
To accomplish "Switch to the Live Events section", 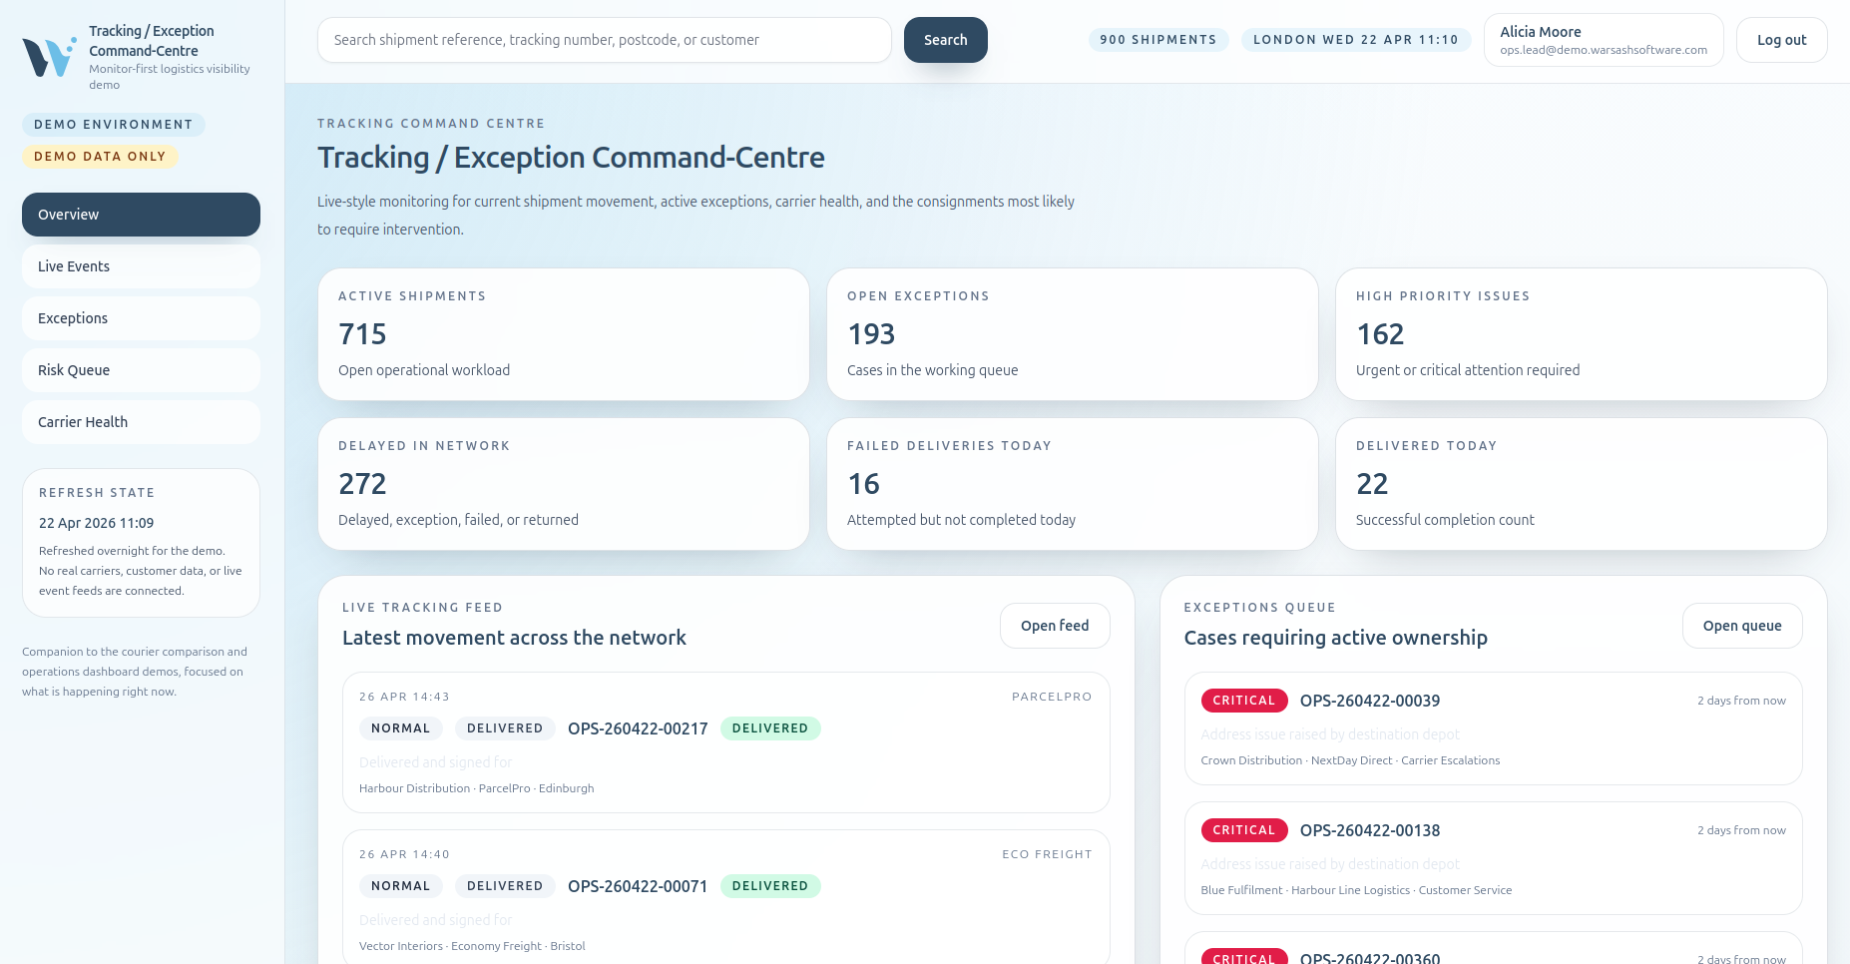I will pos(141,266).
